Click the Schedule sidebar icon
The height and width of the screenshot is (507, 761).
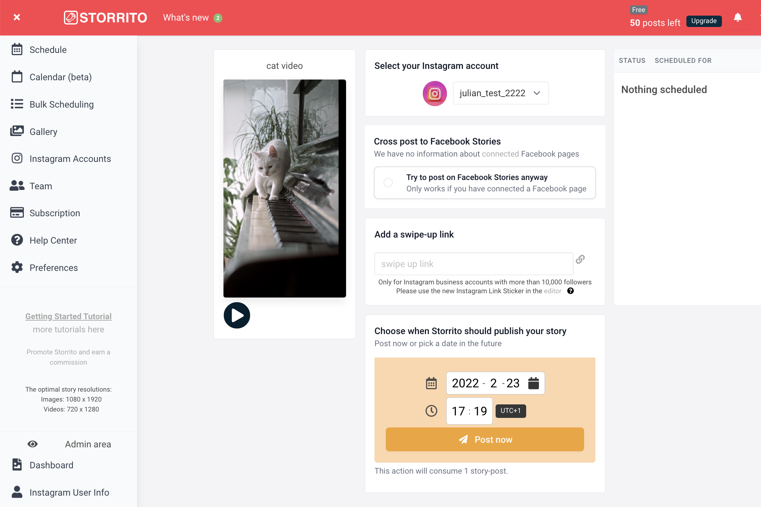17,50
